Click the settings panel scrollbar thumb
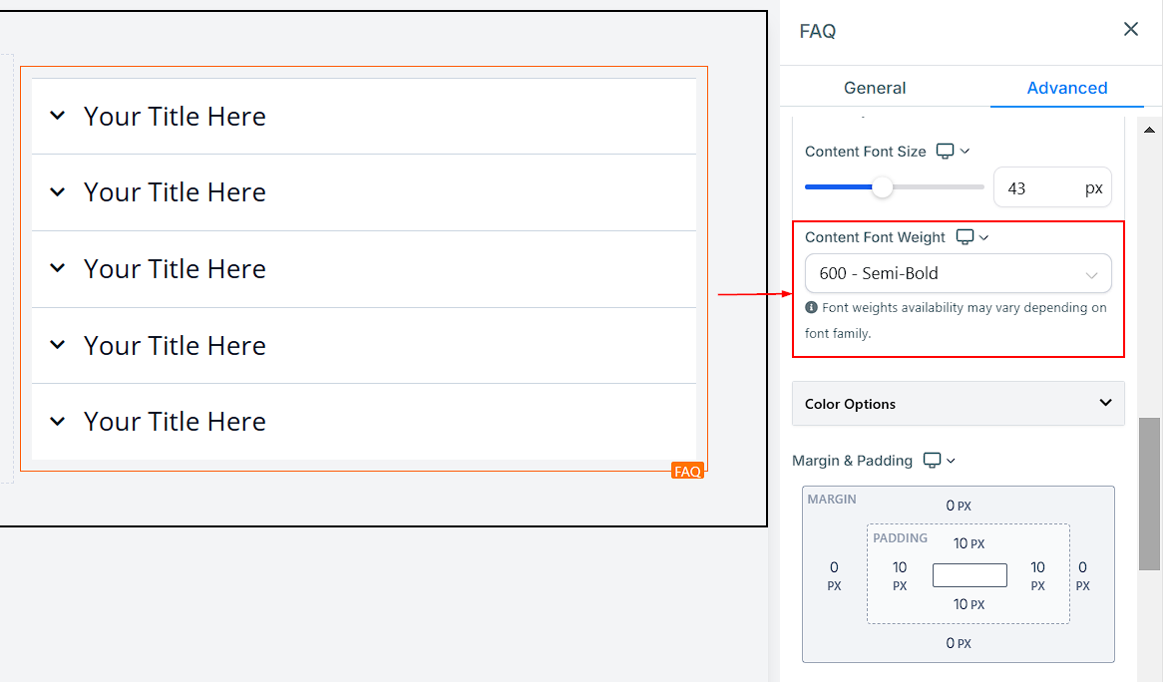The height and width of the screenshot is (682, 1163). click(1150, 494)
